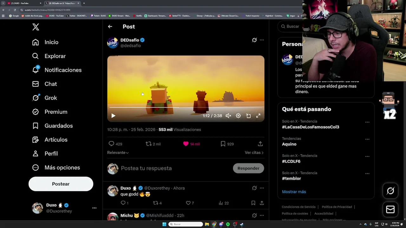Open Política de Privacidad link
This screenshot has width=406, height=228.
[337, 207]
